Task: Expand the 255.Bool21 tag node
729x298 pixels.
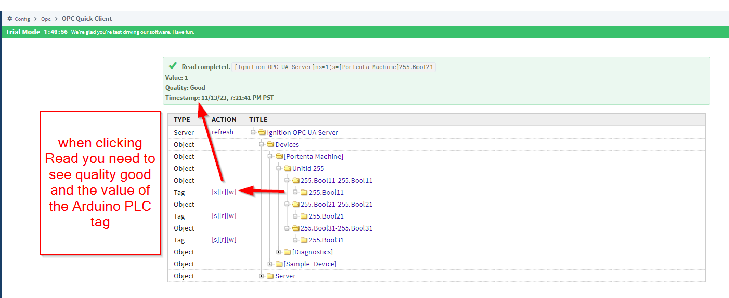Action: pos(295,216)
